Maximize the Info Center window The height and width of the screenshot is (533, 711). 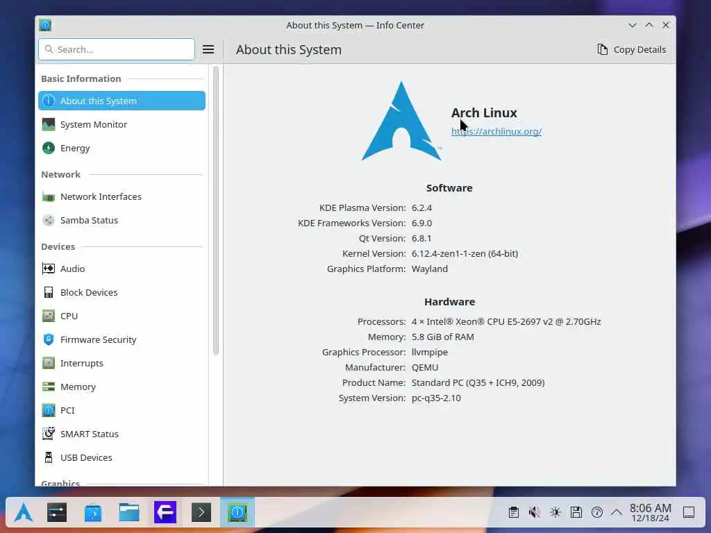(649, 25)
